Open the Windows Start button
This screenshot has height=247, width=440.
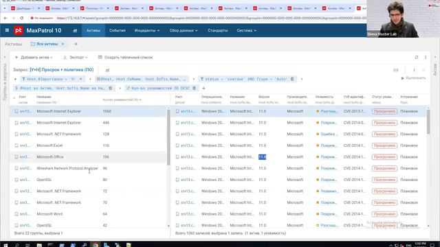pyautogui.click(x=5, y=245)
